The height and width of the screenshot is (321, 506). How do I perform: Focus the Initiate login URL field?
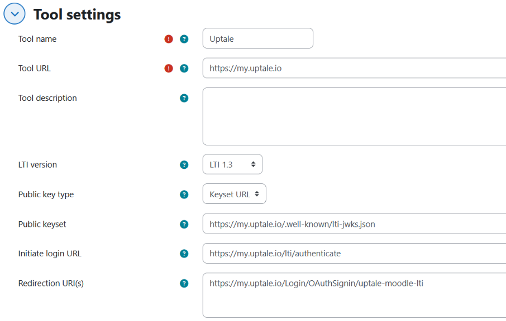[354, 253]
